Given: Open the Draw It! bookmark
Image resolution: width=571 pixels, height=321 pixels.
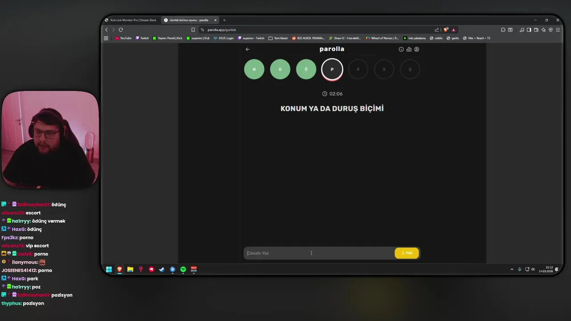Looking at the screenshot, I should (x=345, y=38).
